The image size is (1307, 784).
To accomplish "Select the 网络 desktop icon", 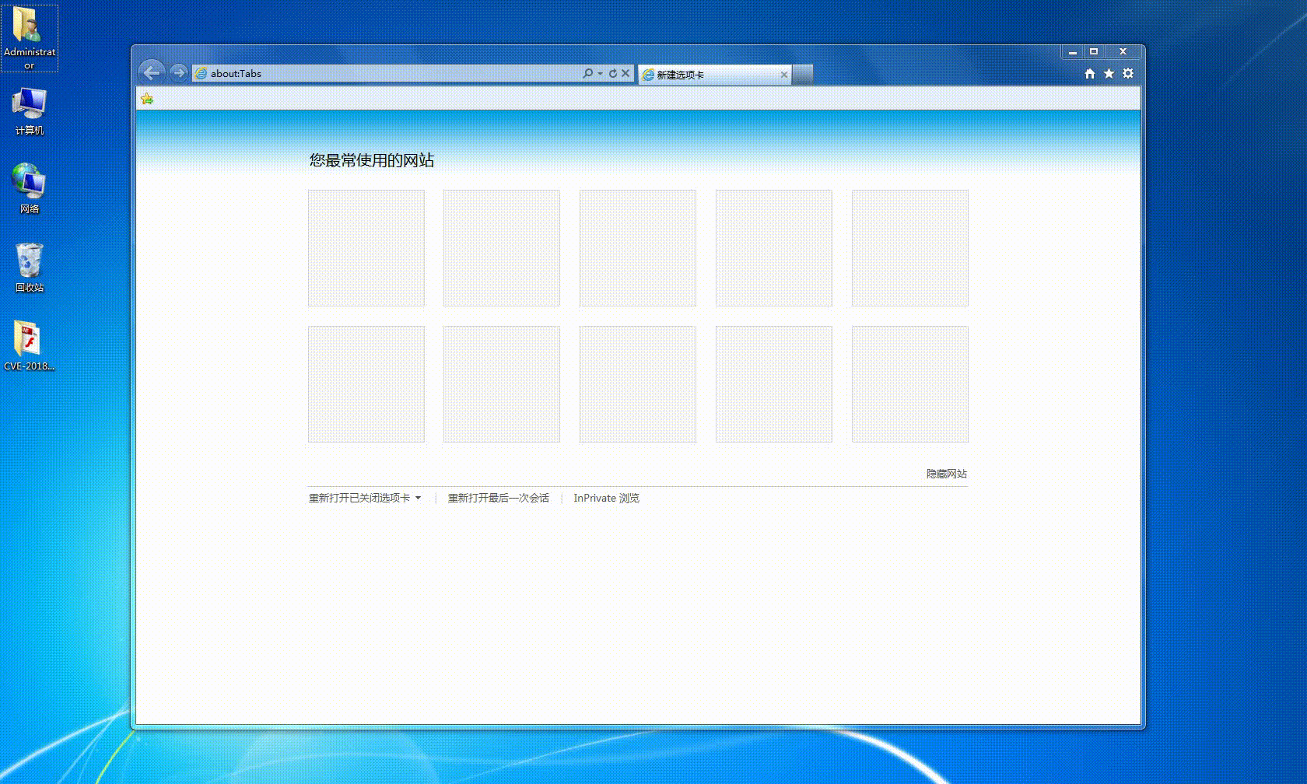I will [x=30, y=188].
